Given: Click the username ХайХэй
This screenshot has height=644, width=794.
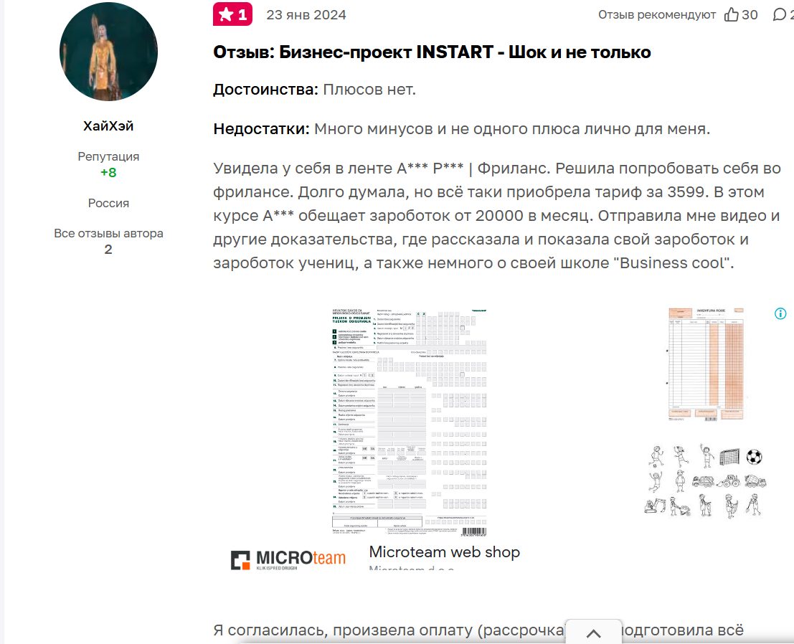Looking at the screenshot, I should [x=108, y=126].
